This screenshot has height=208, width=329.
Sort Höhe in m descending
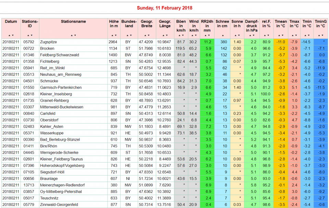(x=115, y=35)
